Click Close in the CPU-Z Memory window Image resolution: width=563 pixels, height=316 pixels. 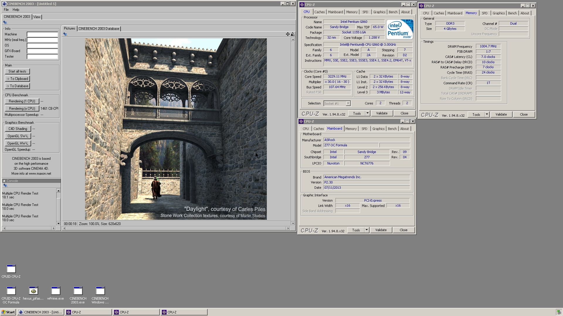click(x=524, y=114)
